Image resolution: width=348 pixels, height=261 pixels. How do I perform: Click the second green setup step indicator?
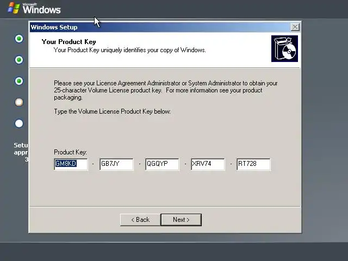pyautogui.click(x=19, y=60)
